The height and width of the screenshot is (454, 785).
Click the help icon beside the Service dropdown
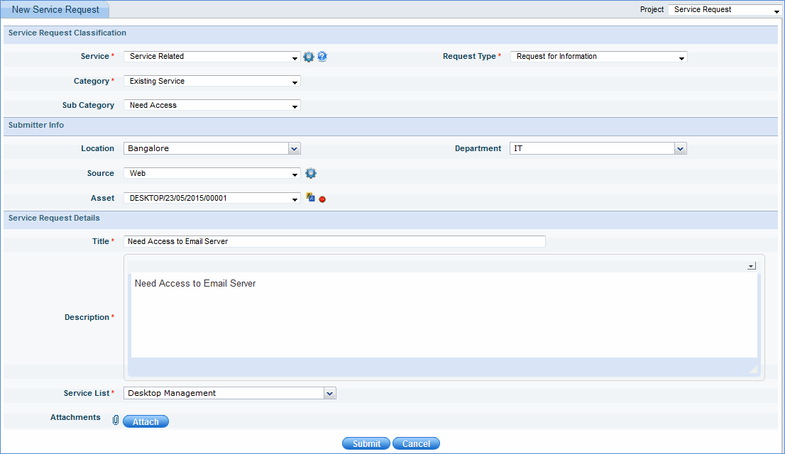click(322, 57)
